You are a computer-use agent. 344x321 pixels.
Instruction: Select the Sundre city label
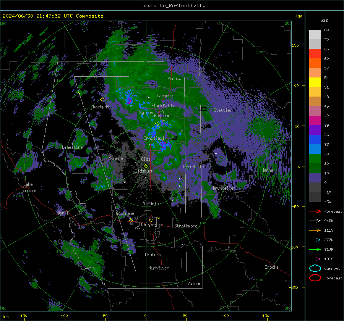point(116,158)
